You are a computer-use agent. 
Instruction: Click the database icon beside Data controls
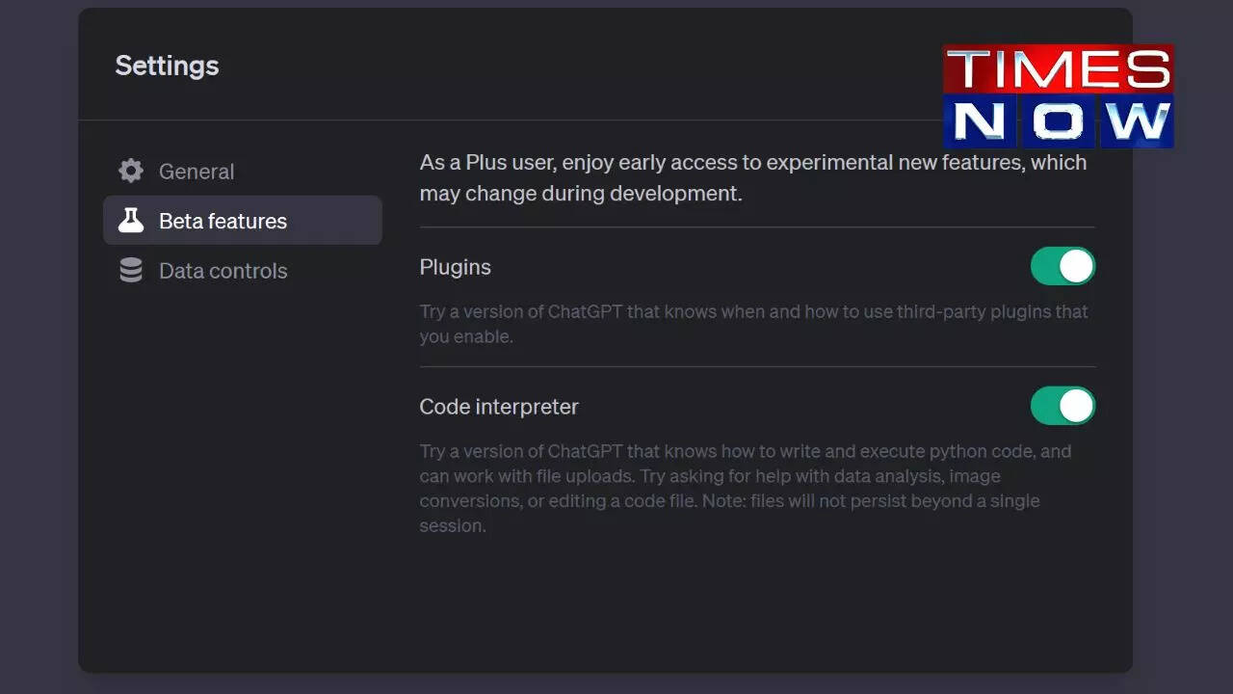130,271
